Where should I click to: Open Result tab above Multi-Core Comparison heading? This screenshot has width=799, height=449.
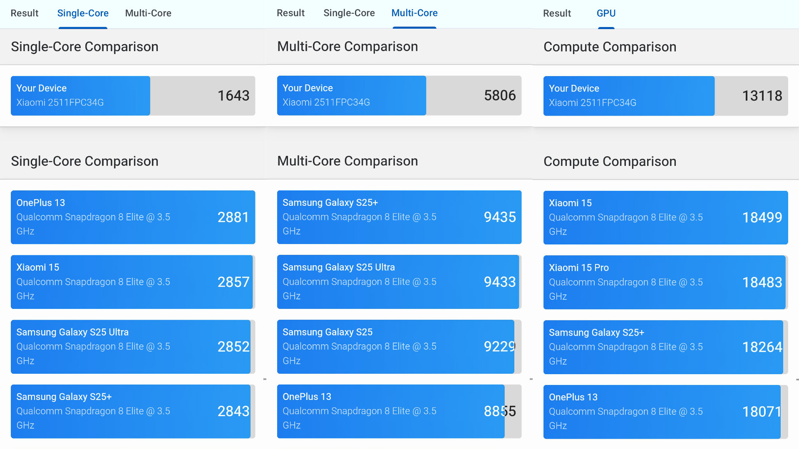point(291,13)
